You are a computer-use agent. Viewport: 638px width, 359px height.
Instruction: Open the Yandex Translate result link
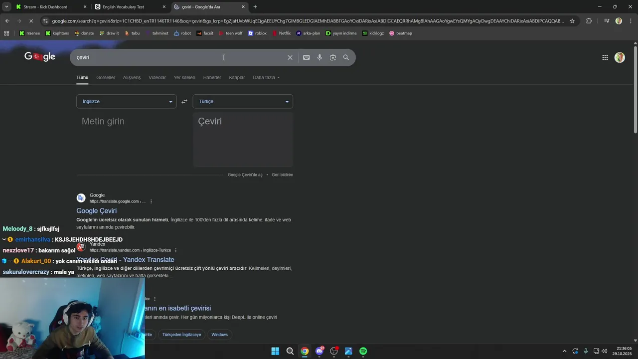point(125,260)
